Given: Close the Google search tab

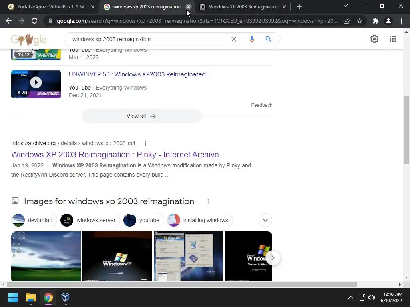Looking at the screenshot, I should pyautogui.click(x=189, y=7).
